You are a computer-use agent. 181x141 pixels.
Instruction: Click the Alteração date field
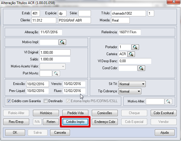51,32
